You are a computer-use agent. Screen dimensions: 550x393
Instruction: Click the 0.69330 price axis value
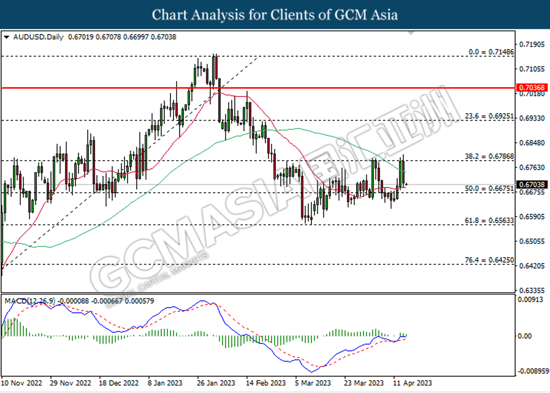coord(532,118)
